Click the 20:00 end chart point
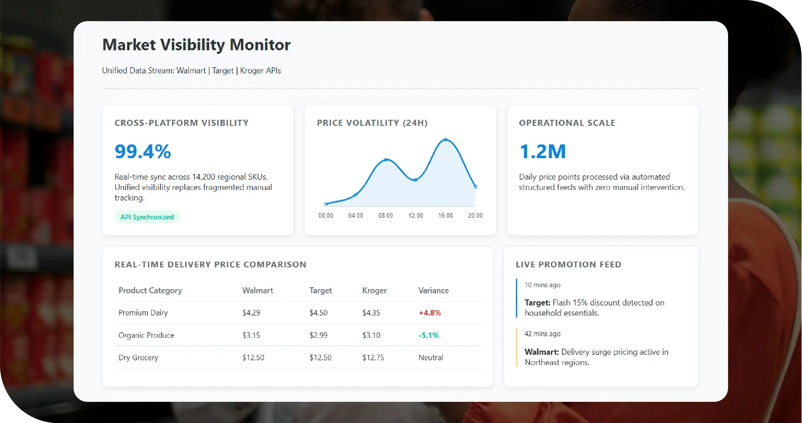This screenshot has width=802, height=423. tap(476, 186)
